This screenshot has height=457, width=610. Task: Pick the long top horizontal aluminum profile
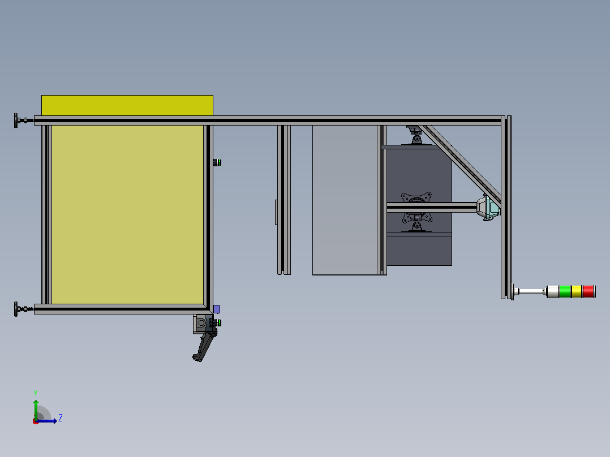pyautogui.click(x=268, y=120)
